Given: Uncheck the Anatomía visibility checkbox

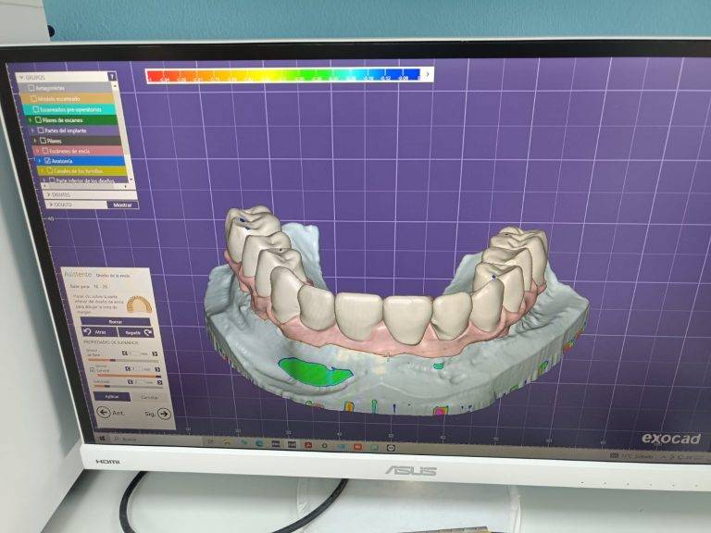Looking at the screenshot, I should tap(46, 160).
